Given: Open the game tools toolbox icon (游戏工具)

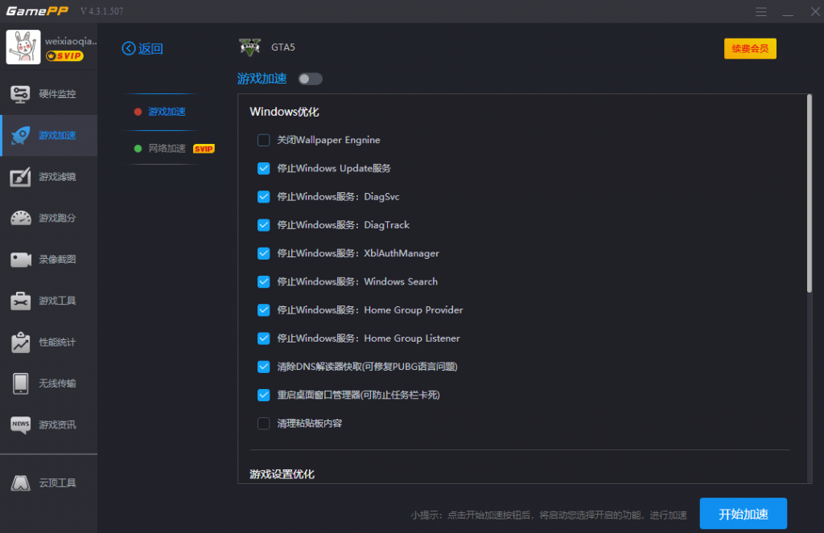Looking at the screenshot, I should (20, 301).
